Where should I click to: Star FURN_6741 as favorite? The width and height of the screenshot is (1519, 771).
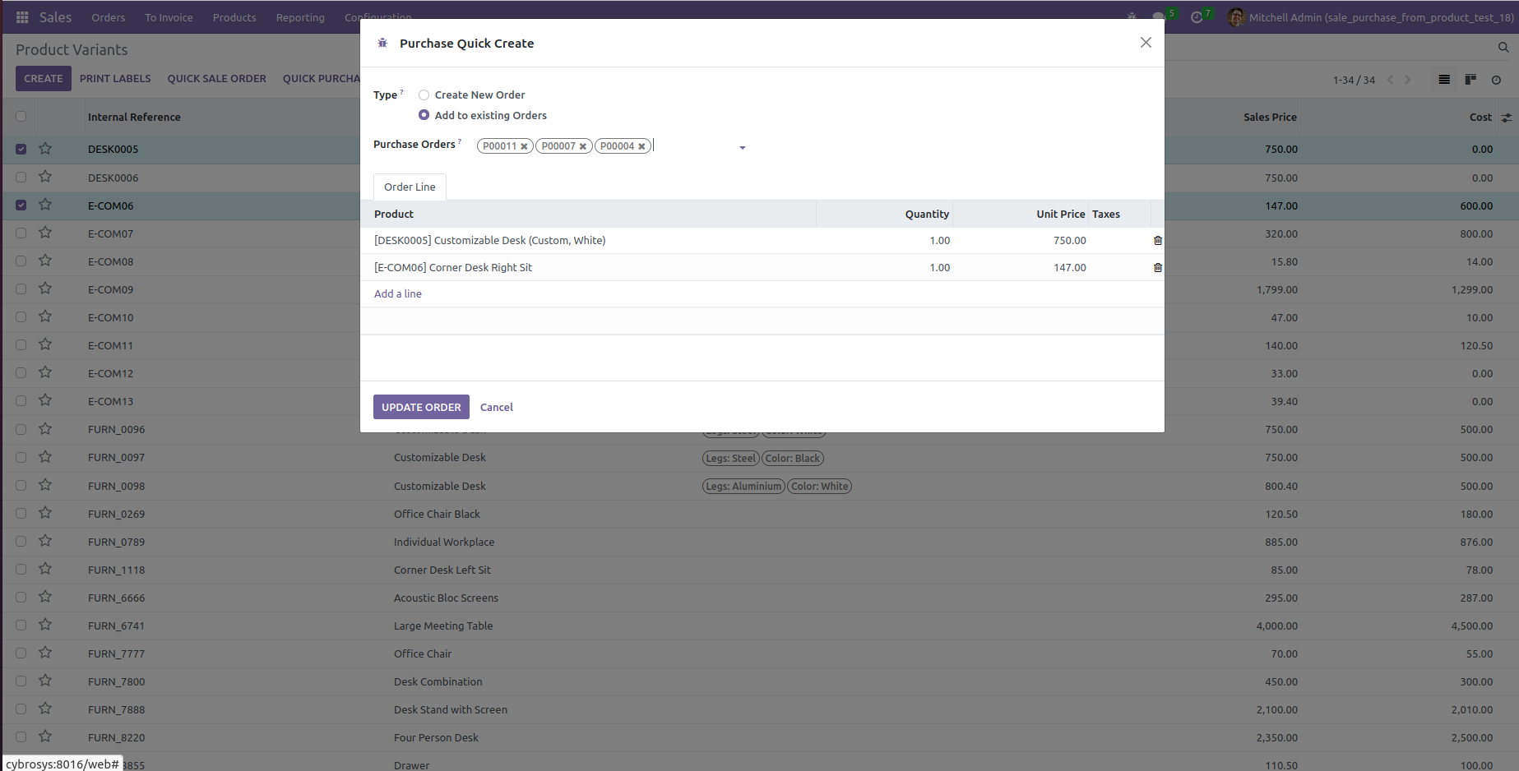(x=45, y=625)
